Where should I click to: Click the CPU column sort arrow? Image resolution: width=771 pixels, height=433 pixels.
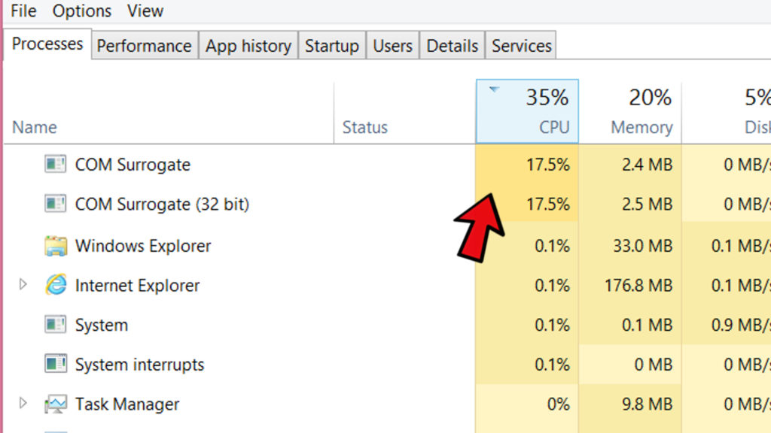[494, 90]
